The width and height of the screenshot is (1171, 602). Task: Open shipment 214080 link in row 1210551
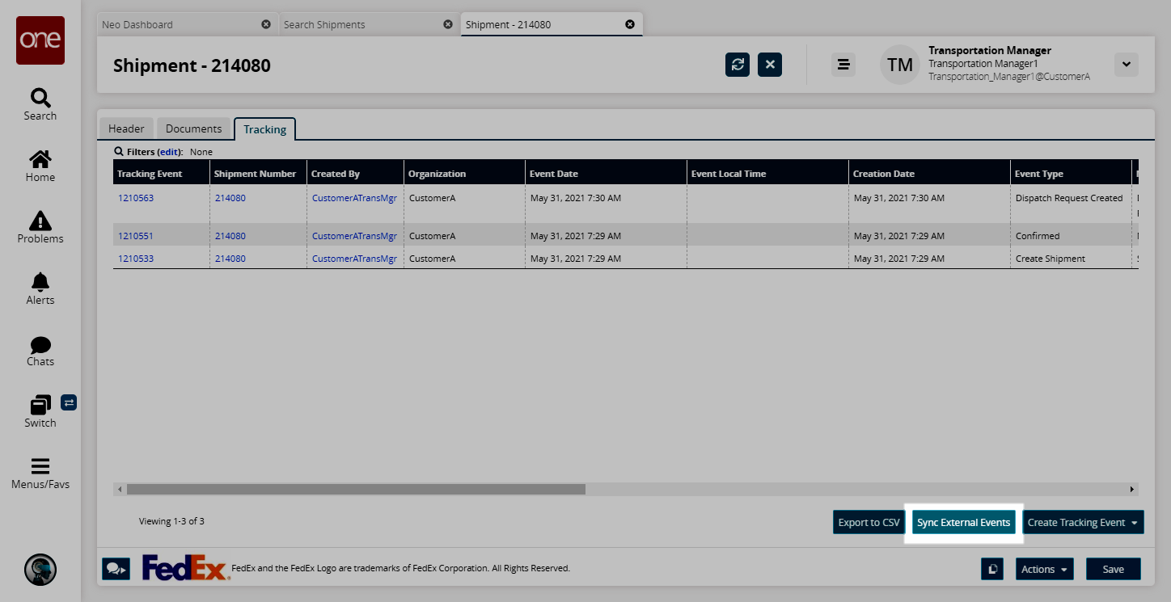tap(230, 236)
